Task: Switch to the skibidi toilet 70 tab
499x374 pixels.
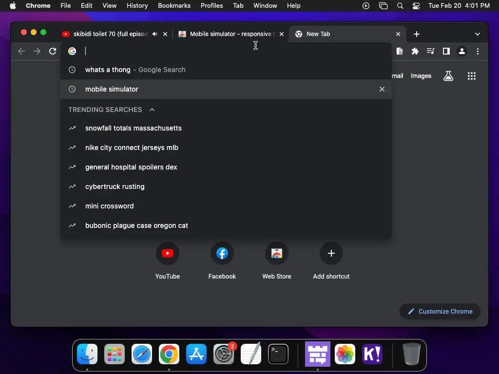Action: click(x=110, y=34)
